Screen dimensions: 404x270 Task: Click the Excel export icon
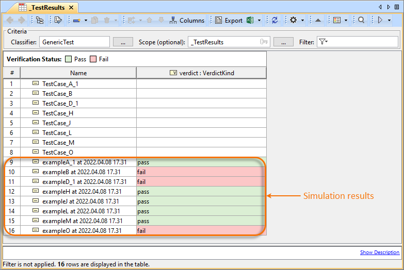250,21
